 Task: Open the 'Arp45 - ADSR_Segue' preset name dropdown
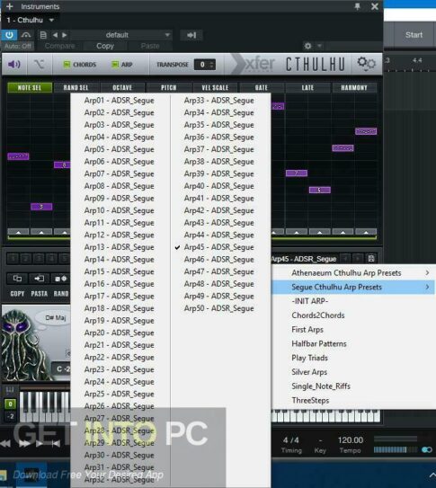point(304,259)
